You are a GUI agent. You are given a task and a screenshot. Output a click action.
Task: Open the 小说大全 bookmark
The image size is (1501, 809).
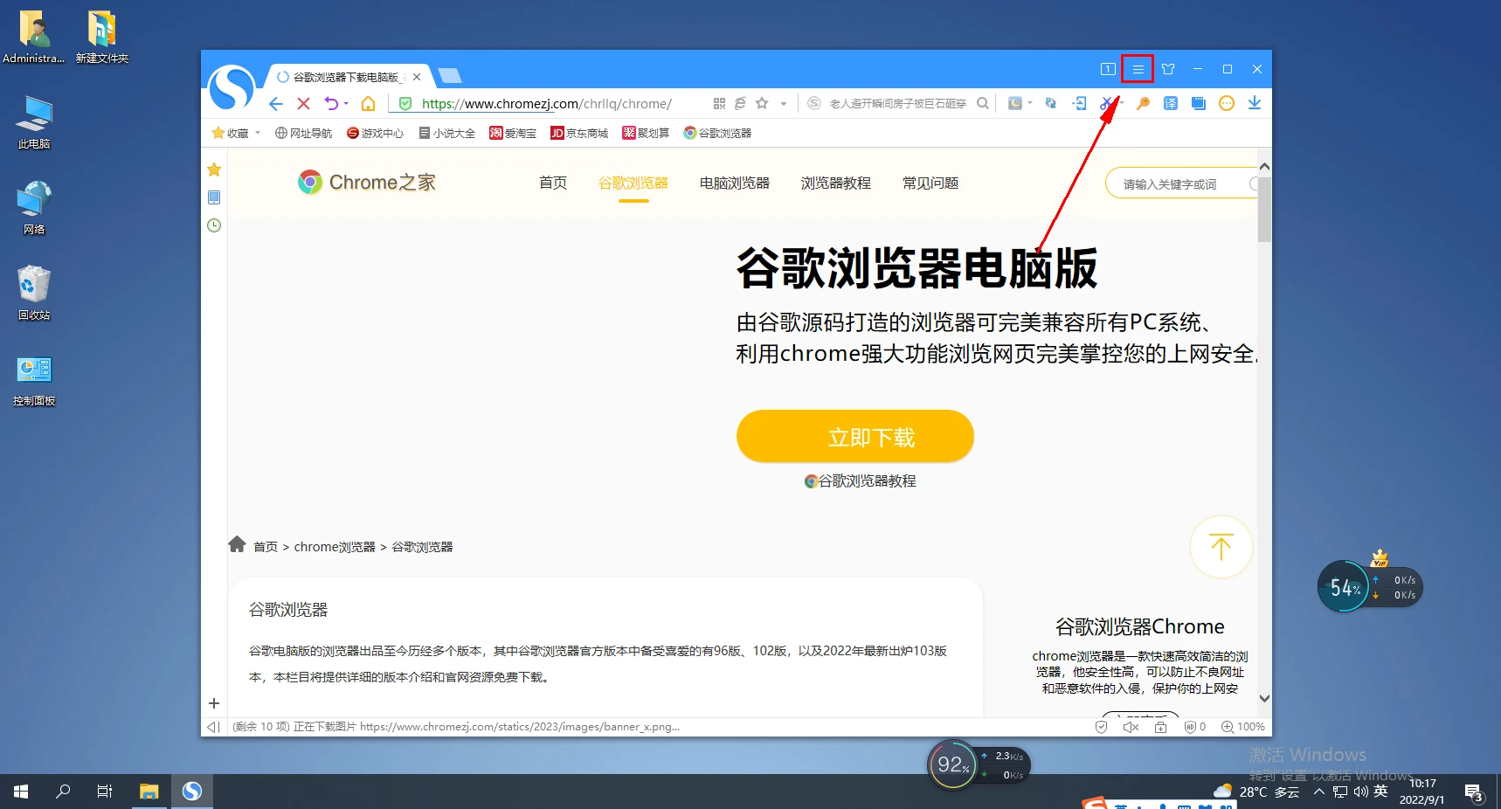446,133
